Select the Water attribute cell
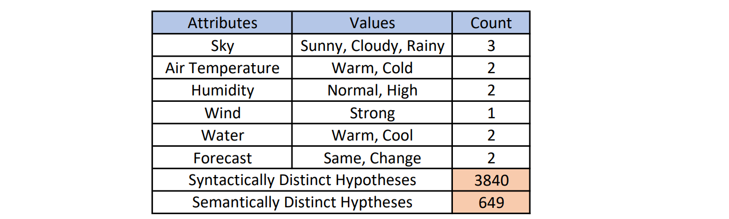The image size is (729, 219). coord(222,135)
